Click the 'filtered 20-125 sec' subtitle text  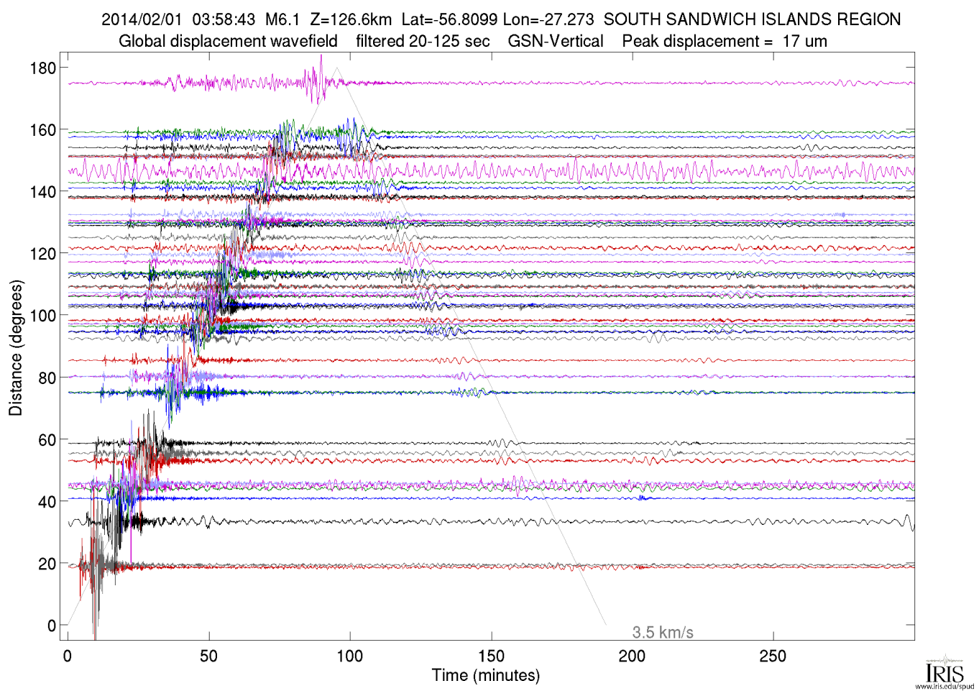point(423,41)
